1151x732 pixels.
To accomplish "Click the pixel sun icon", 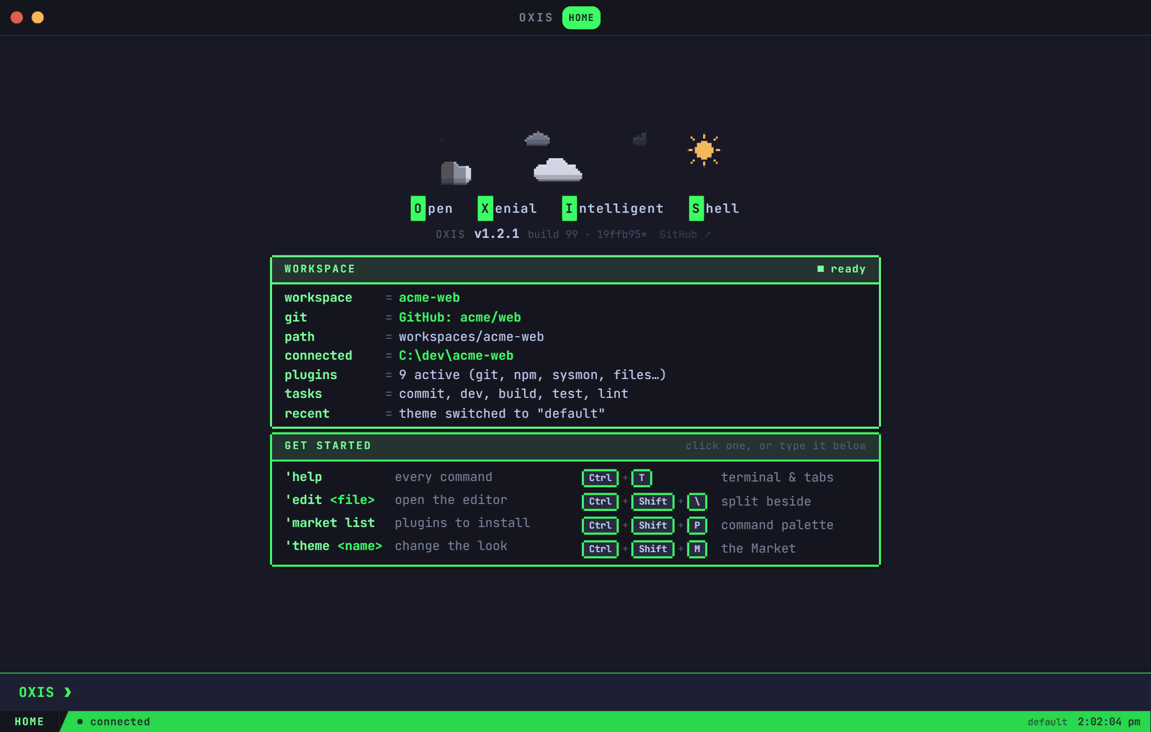I will (x=704, y=150).
